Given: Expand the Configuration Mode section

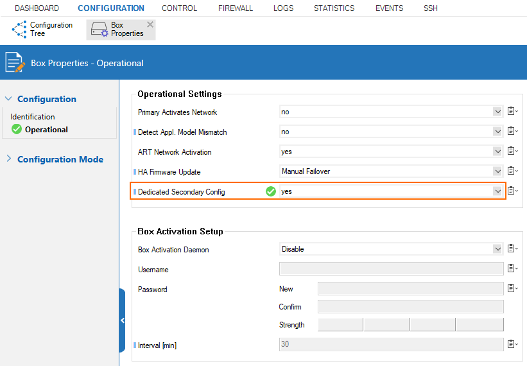Looking at the screenshot, I should 9,159.
